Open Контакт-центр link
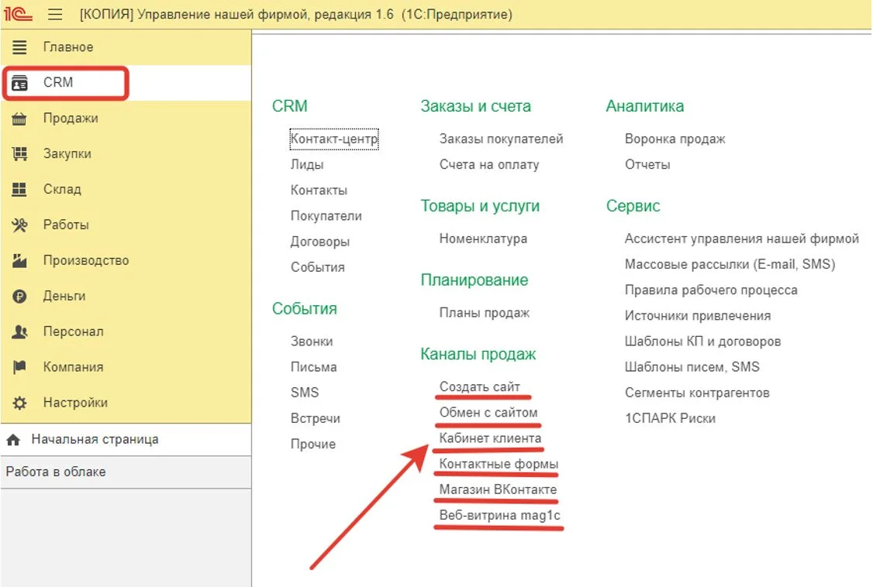Image resolution: width=873 pixels, height=587 pixels. pos(334,139)
